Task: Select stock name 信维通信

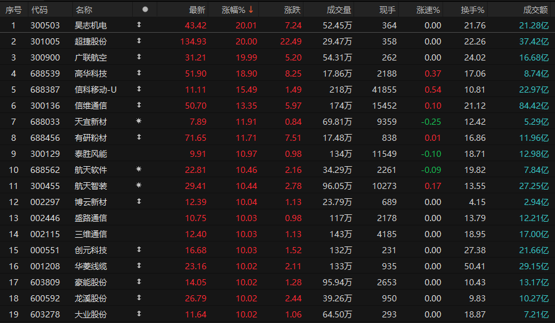Action: point(91,106)
